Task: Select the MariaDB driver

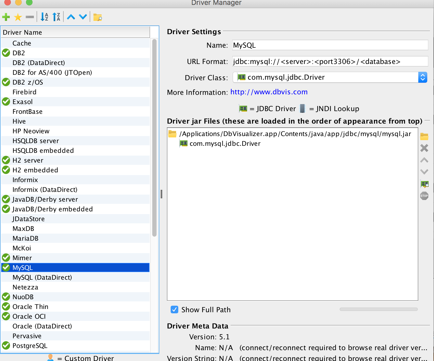Action: click(x=75, y=238)
